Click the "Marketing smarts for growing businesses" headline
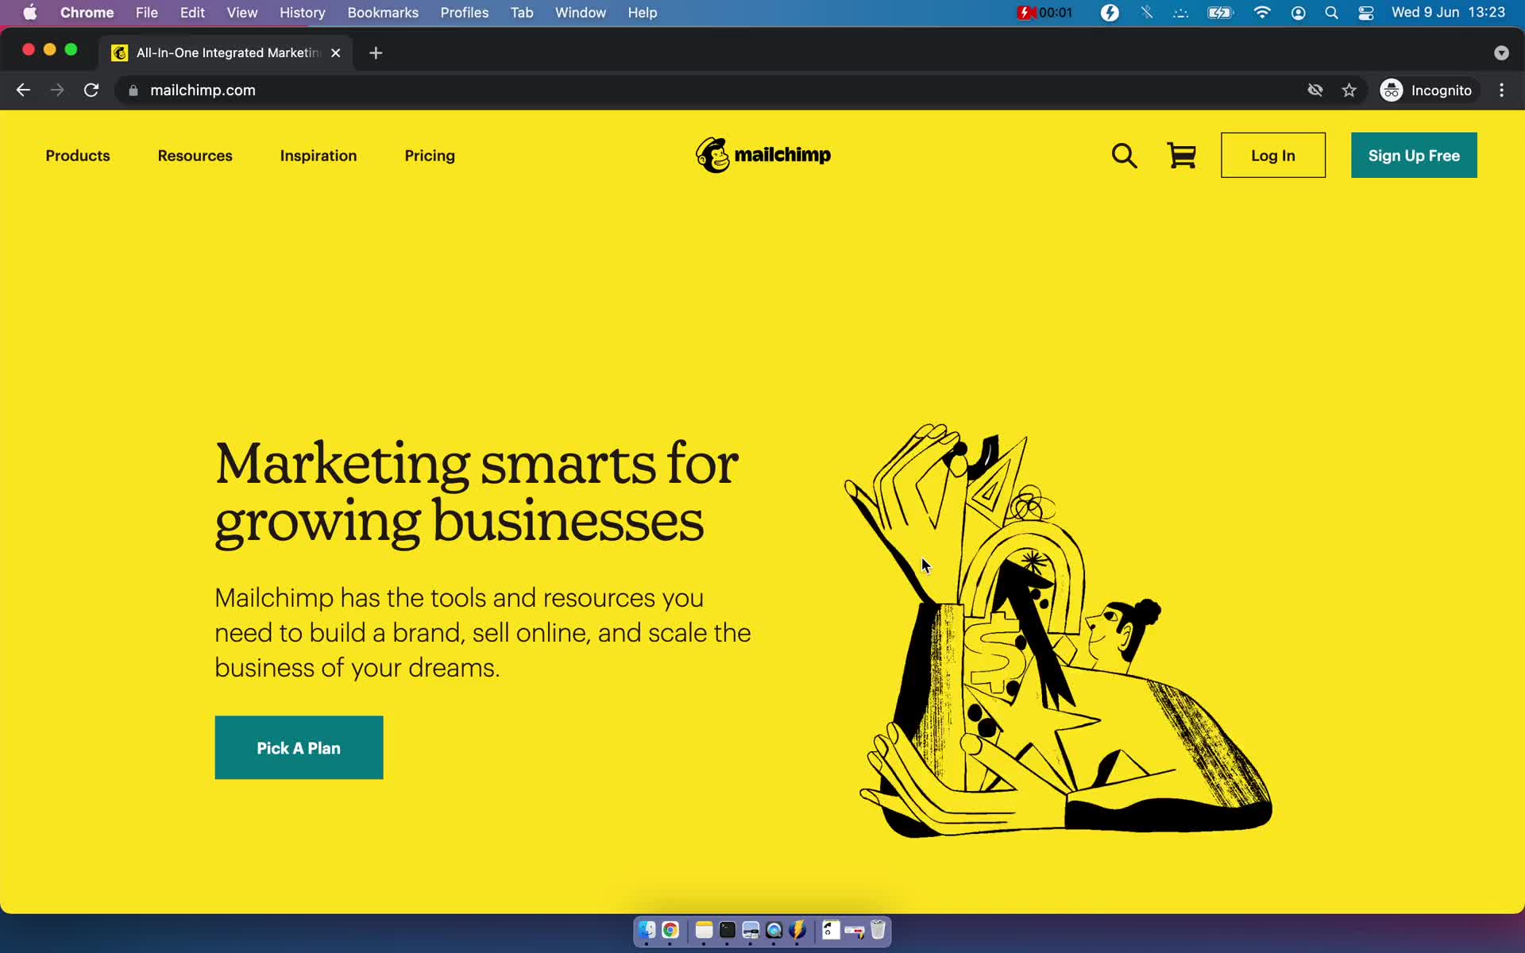Screen dimensions: 1525x953 pos(477,492)
